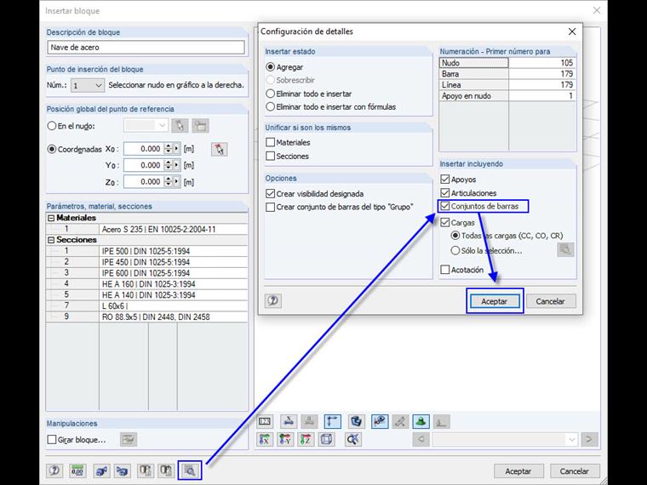Check the Girar bloque checkbox
647x485 pixels.
(52, 440)
